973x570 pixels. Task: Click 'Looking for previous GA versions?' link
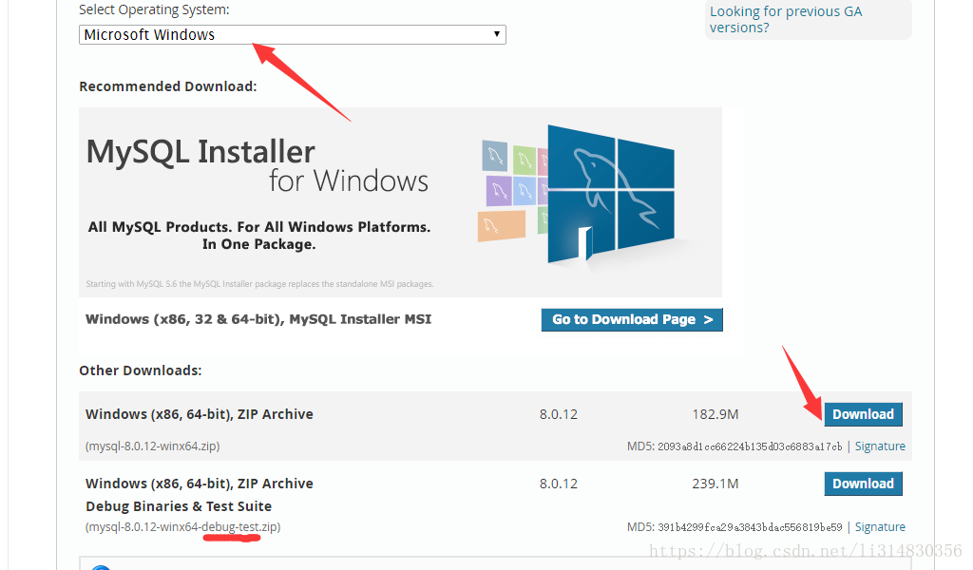tap(786, 19)
